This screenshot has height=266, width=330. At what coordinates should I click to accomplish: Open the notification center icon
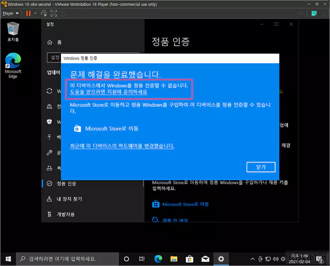[319, 259]
